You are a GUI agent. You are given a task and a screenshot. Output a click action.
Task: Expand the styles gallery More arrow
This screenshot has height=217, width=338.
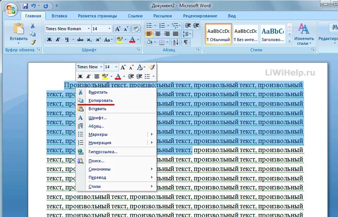289,41
